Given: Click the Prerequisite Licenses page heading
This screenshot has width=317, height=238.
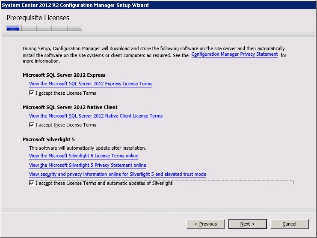Looking at the screenshot, I should (38, 18).
